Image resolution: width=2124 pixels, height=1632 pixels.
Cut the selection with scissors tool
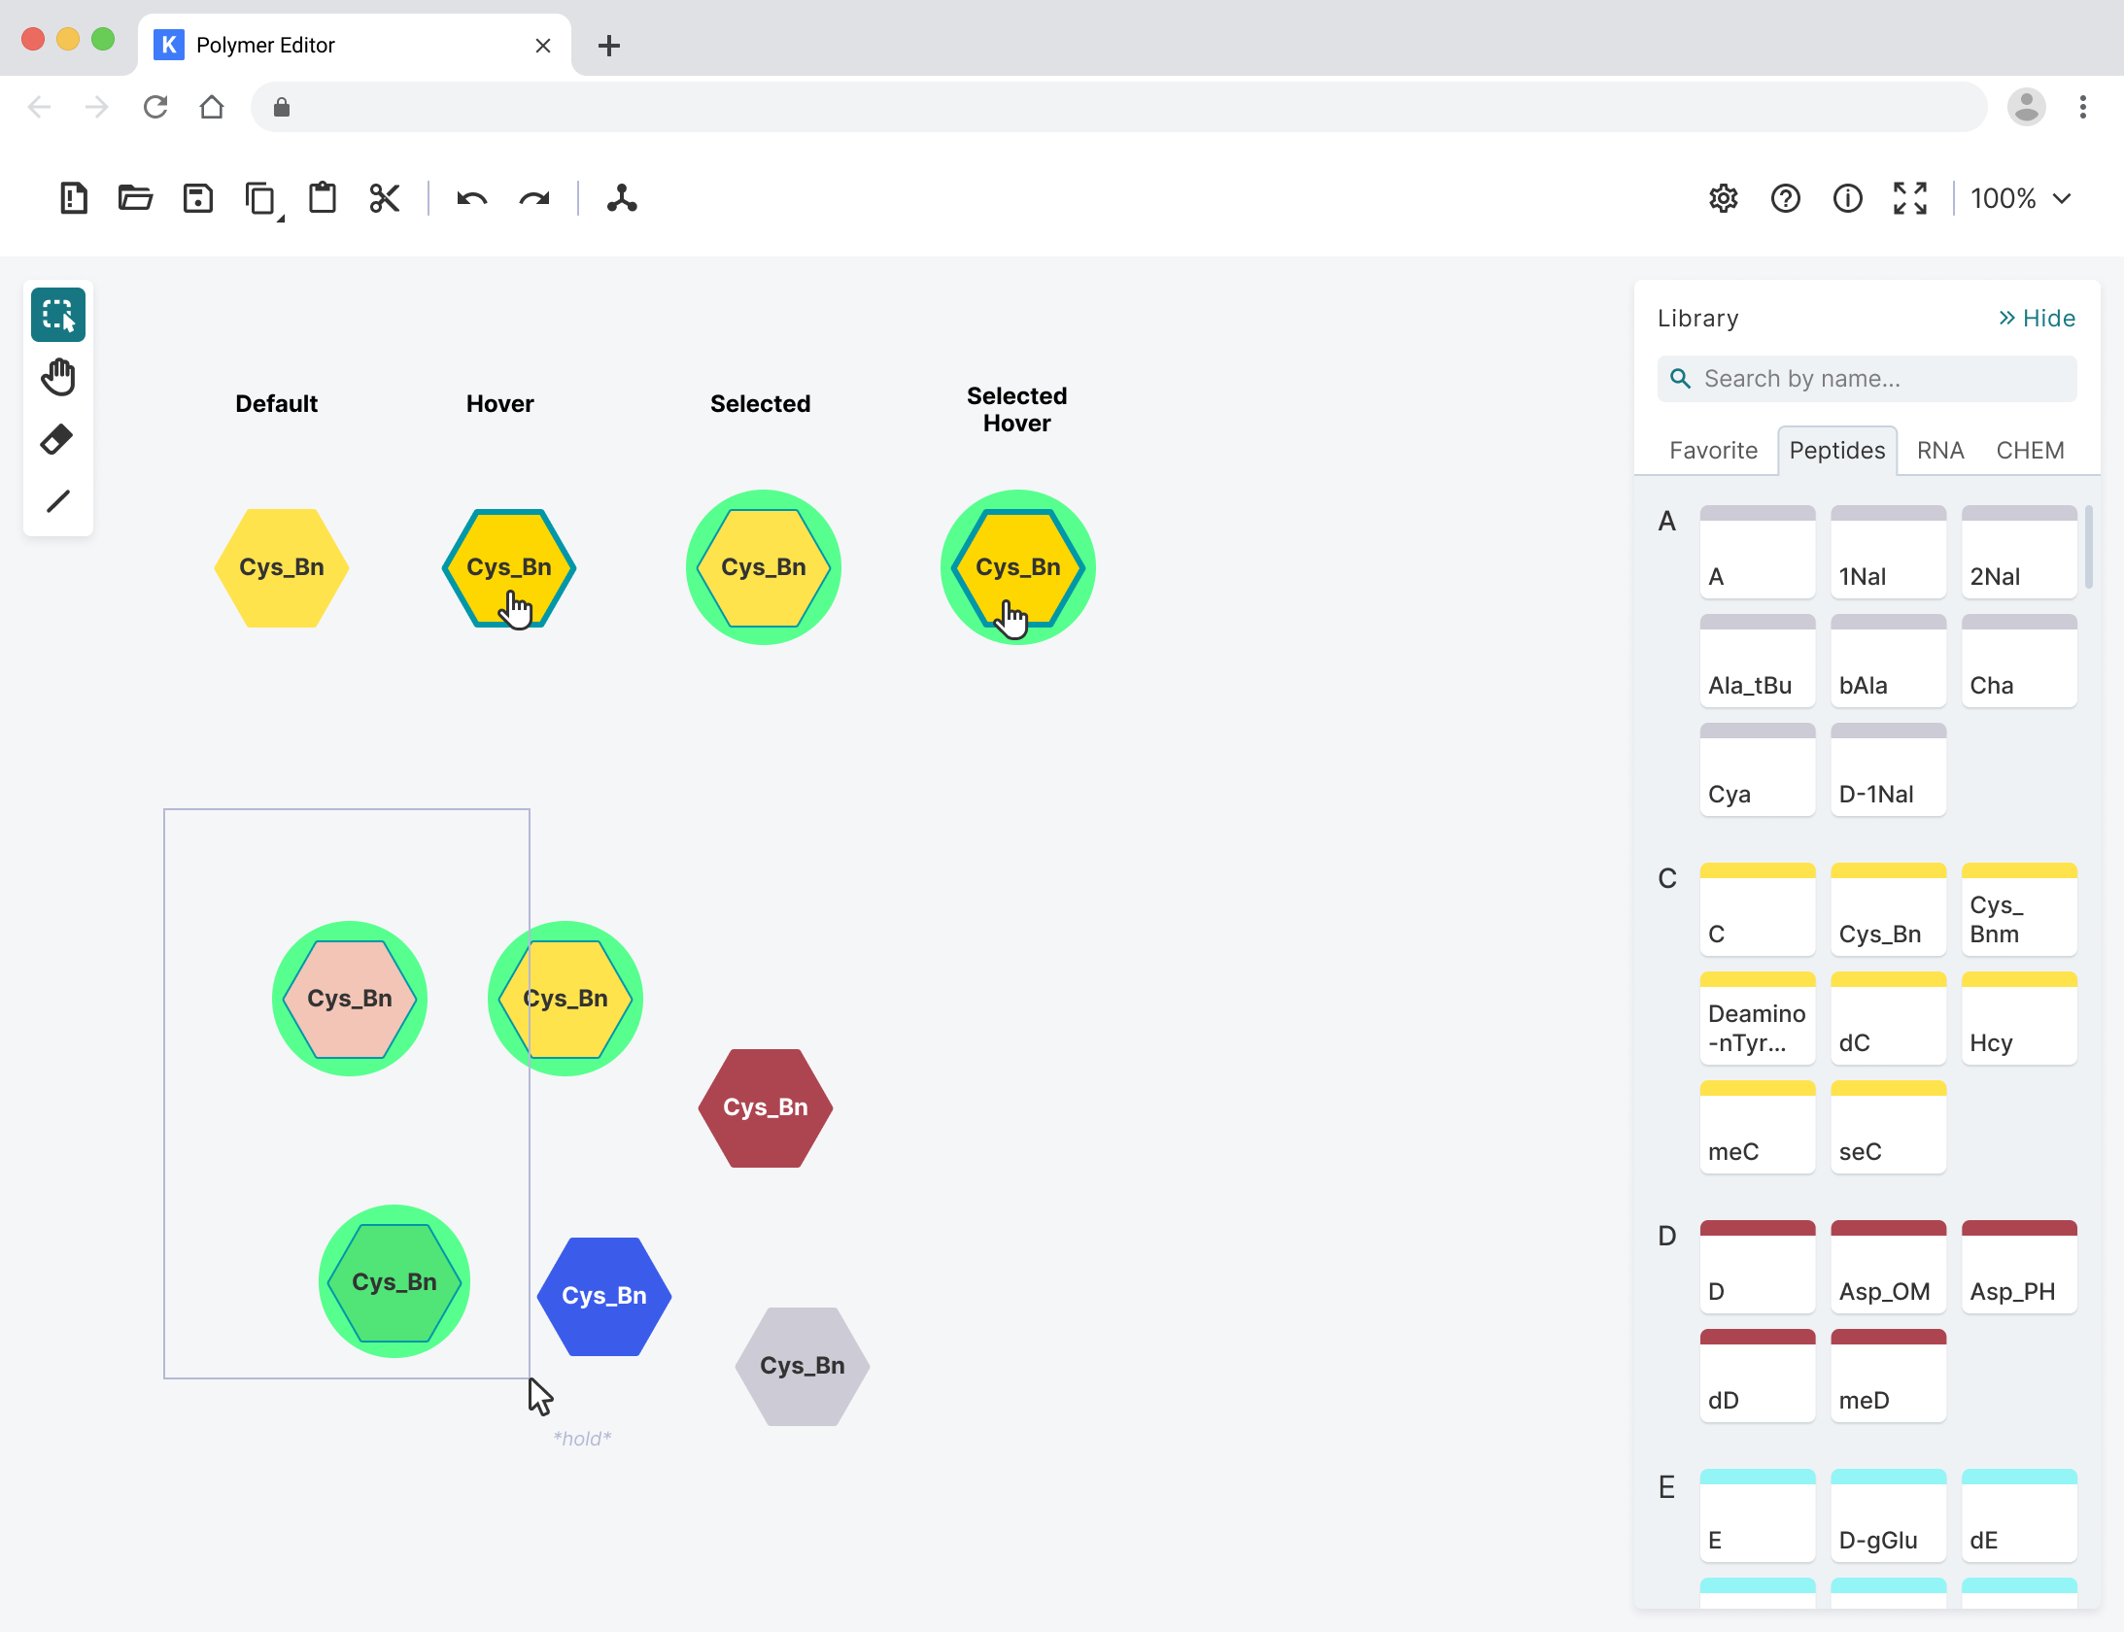(x=384, y=198)
